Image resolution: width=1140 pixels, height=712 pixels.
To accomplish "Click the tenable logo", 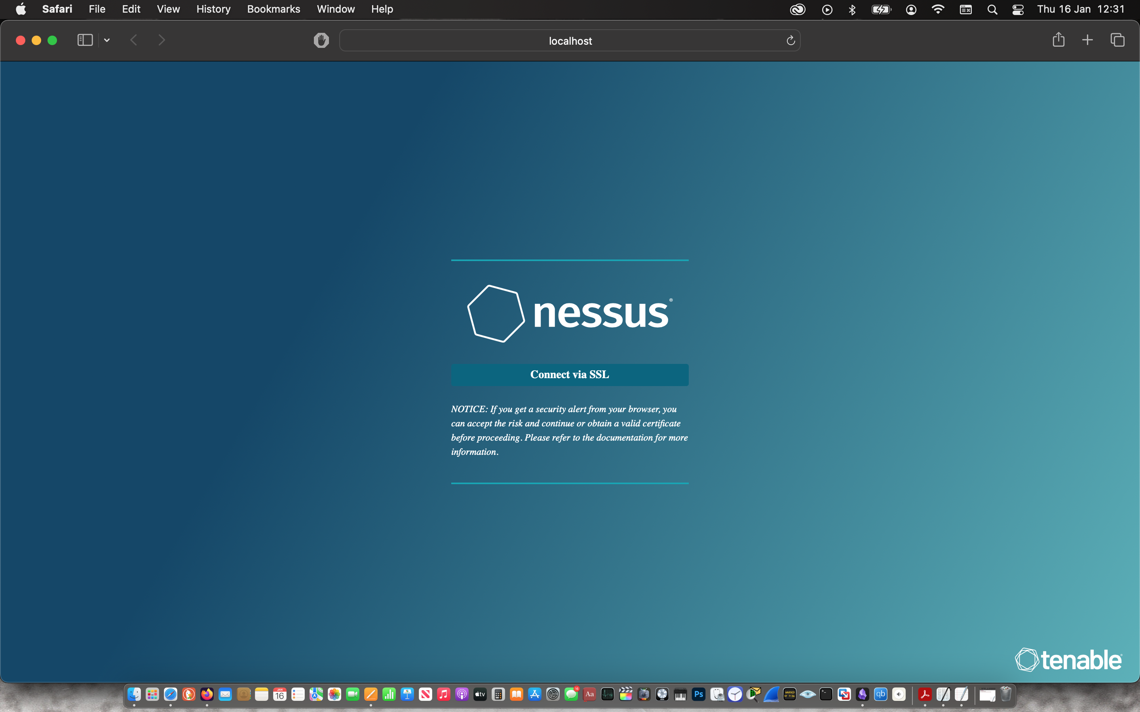I will (x=1068, y=659).
